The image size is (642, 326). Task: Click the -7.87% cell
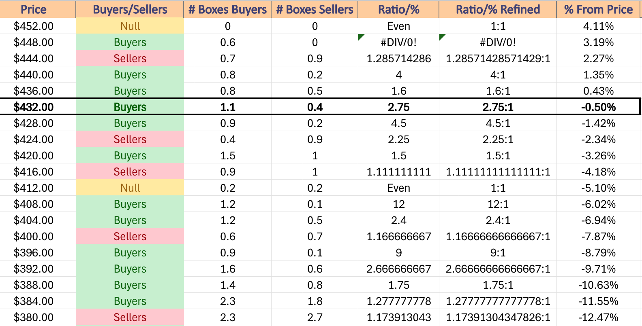598,236
